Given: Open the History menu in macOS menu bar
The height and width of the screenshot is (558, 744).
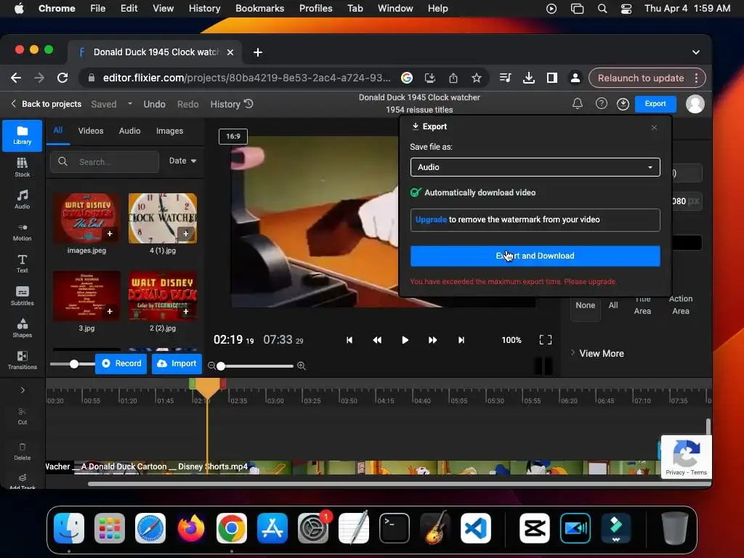Looking at the screenshot, I should 204,9.
